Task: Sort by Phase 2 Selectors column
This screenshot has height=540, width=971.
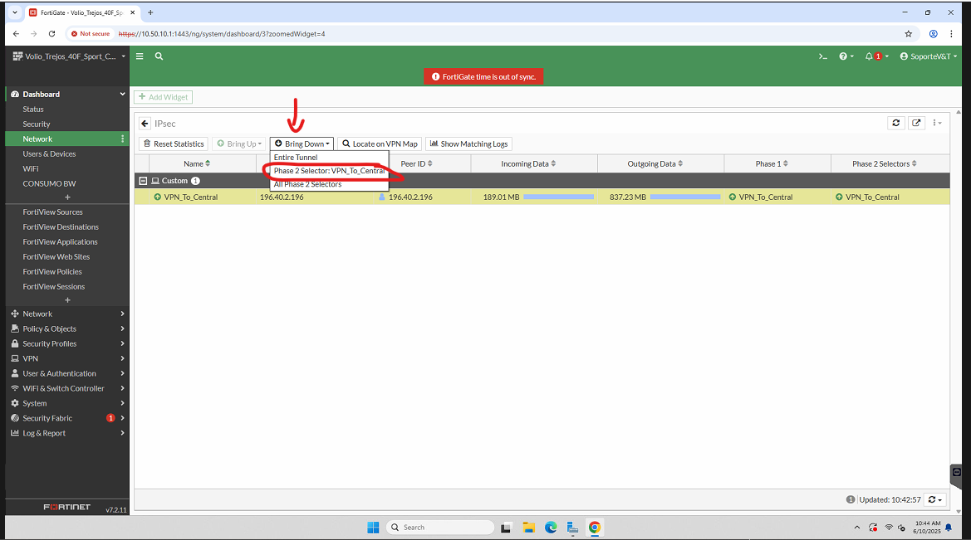Action: pos(885,164)
